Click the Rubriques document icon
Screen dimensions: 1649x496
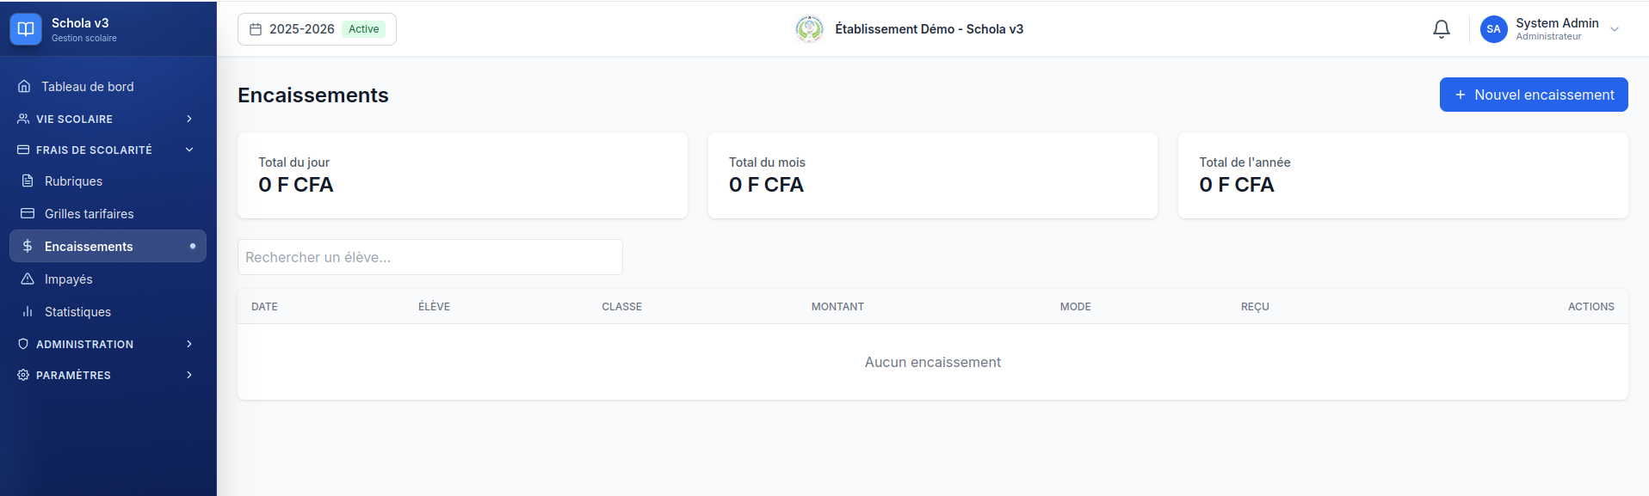[28, 181]
